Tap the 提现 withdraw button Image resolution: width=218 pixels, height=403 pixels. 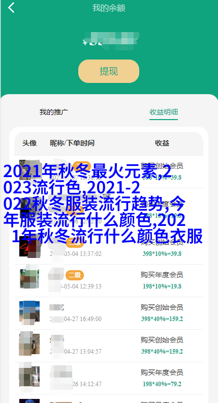pyautogui.click(x=109, y=71)
